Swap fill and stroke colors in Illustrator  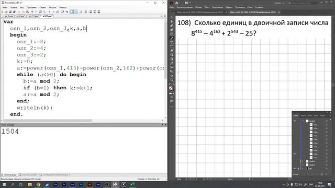pos(173,84)
